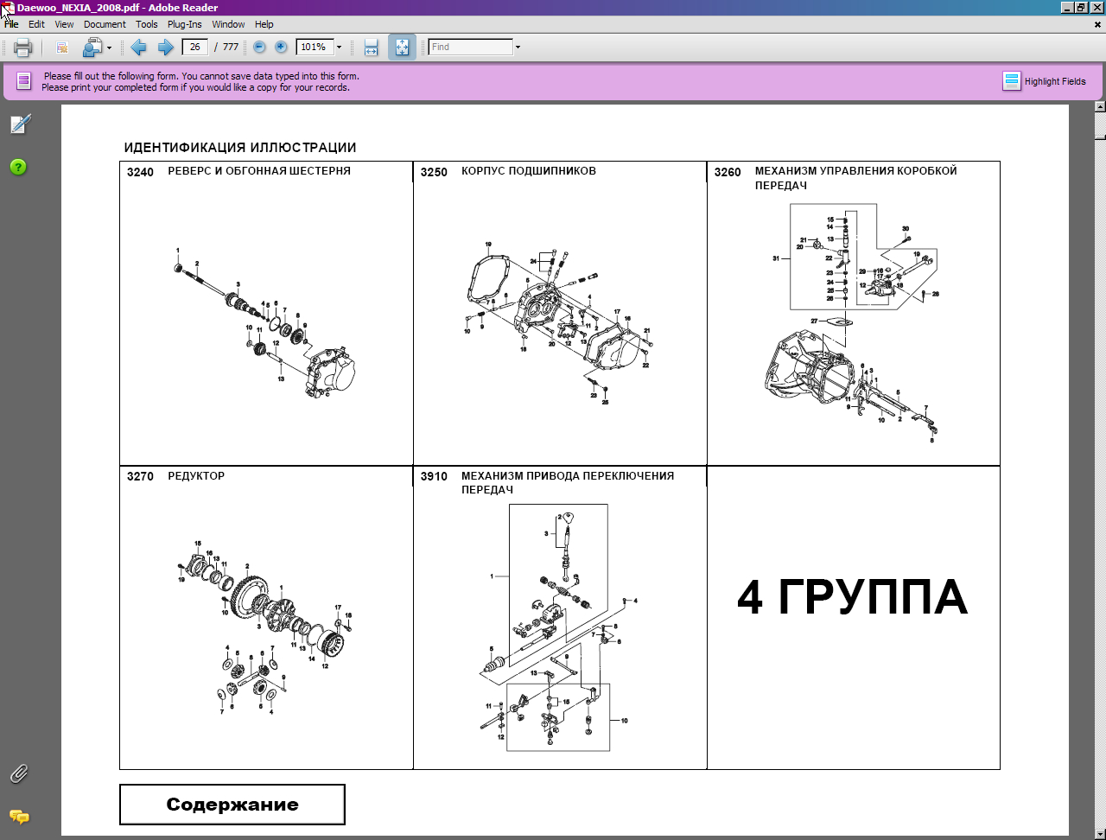The width and height of the screenshot is (1106, 840).
Task: Click the page number input field
Action: pyautogui.click(x=194, y=48)
